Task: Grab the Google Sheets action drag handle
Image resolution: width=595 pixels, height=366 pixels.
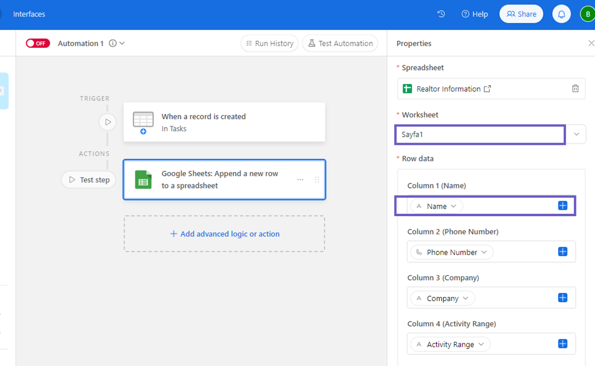Action: [317, 179]
